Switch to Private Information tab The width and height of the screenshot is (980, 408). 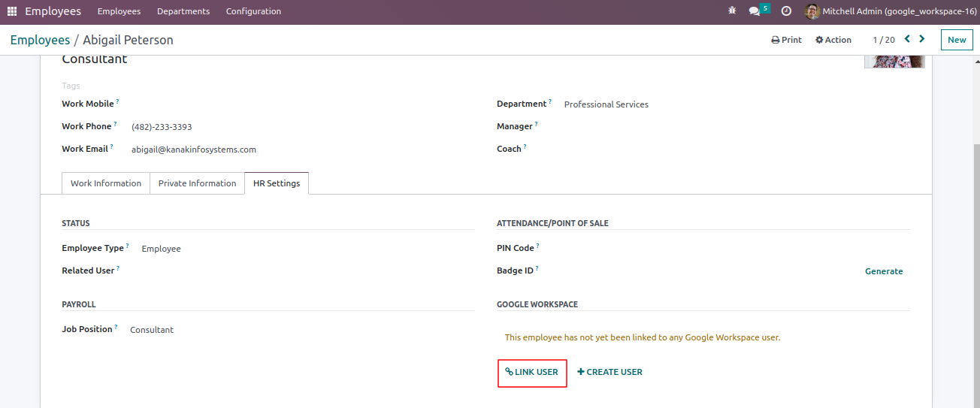click(197, 183)
